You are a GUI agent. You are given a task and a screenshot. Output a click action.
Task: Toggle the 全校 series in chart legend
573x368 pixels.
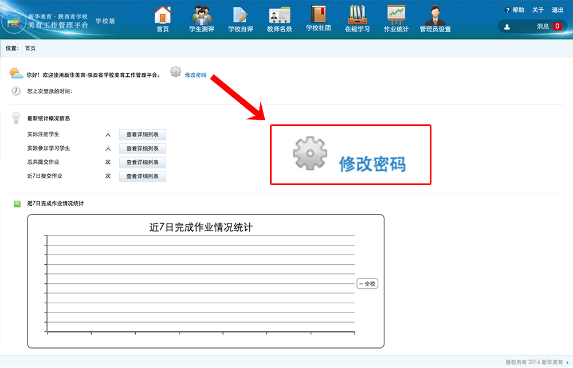367,284
